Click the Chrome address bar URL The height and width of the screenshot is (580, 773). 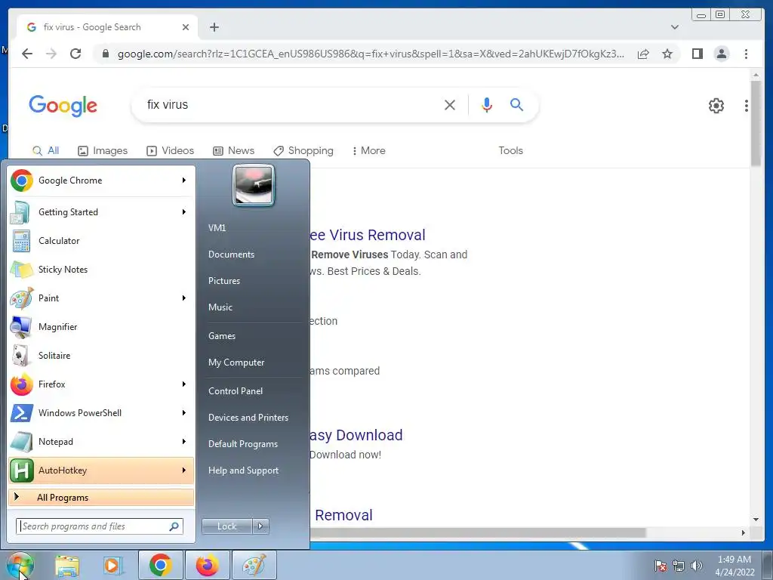point(371,54)
